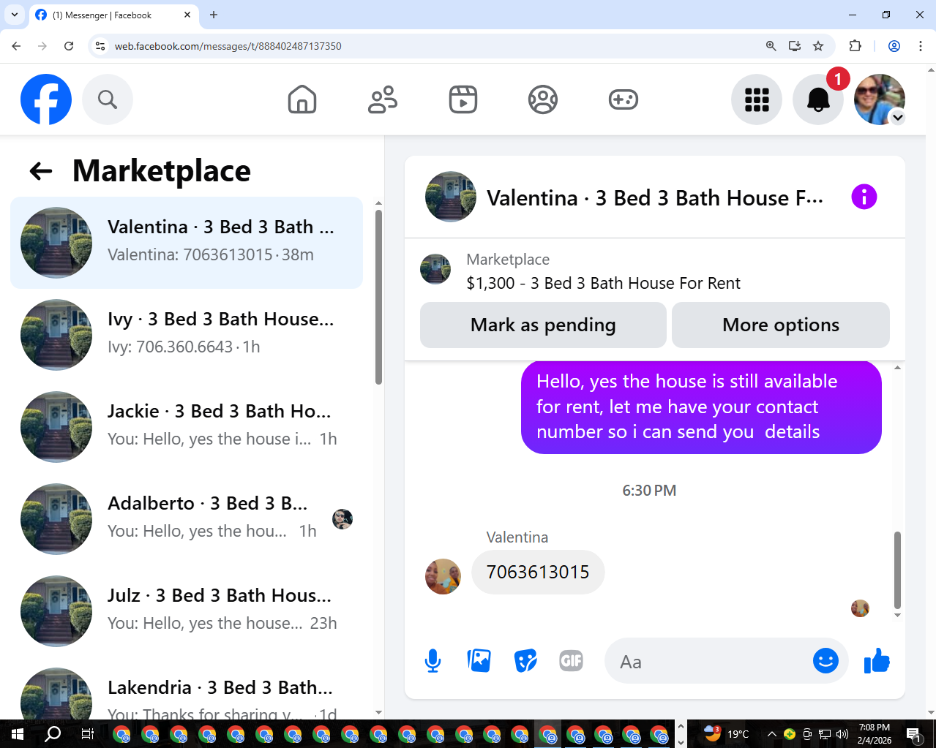Open the browser zoom magnifier icon
936x748 pixels.
pos(771,46)
